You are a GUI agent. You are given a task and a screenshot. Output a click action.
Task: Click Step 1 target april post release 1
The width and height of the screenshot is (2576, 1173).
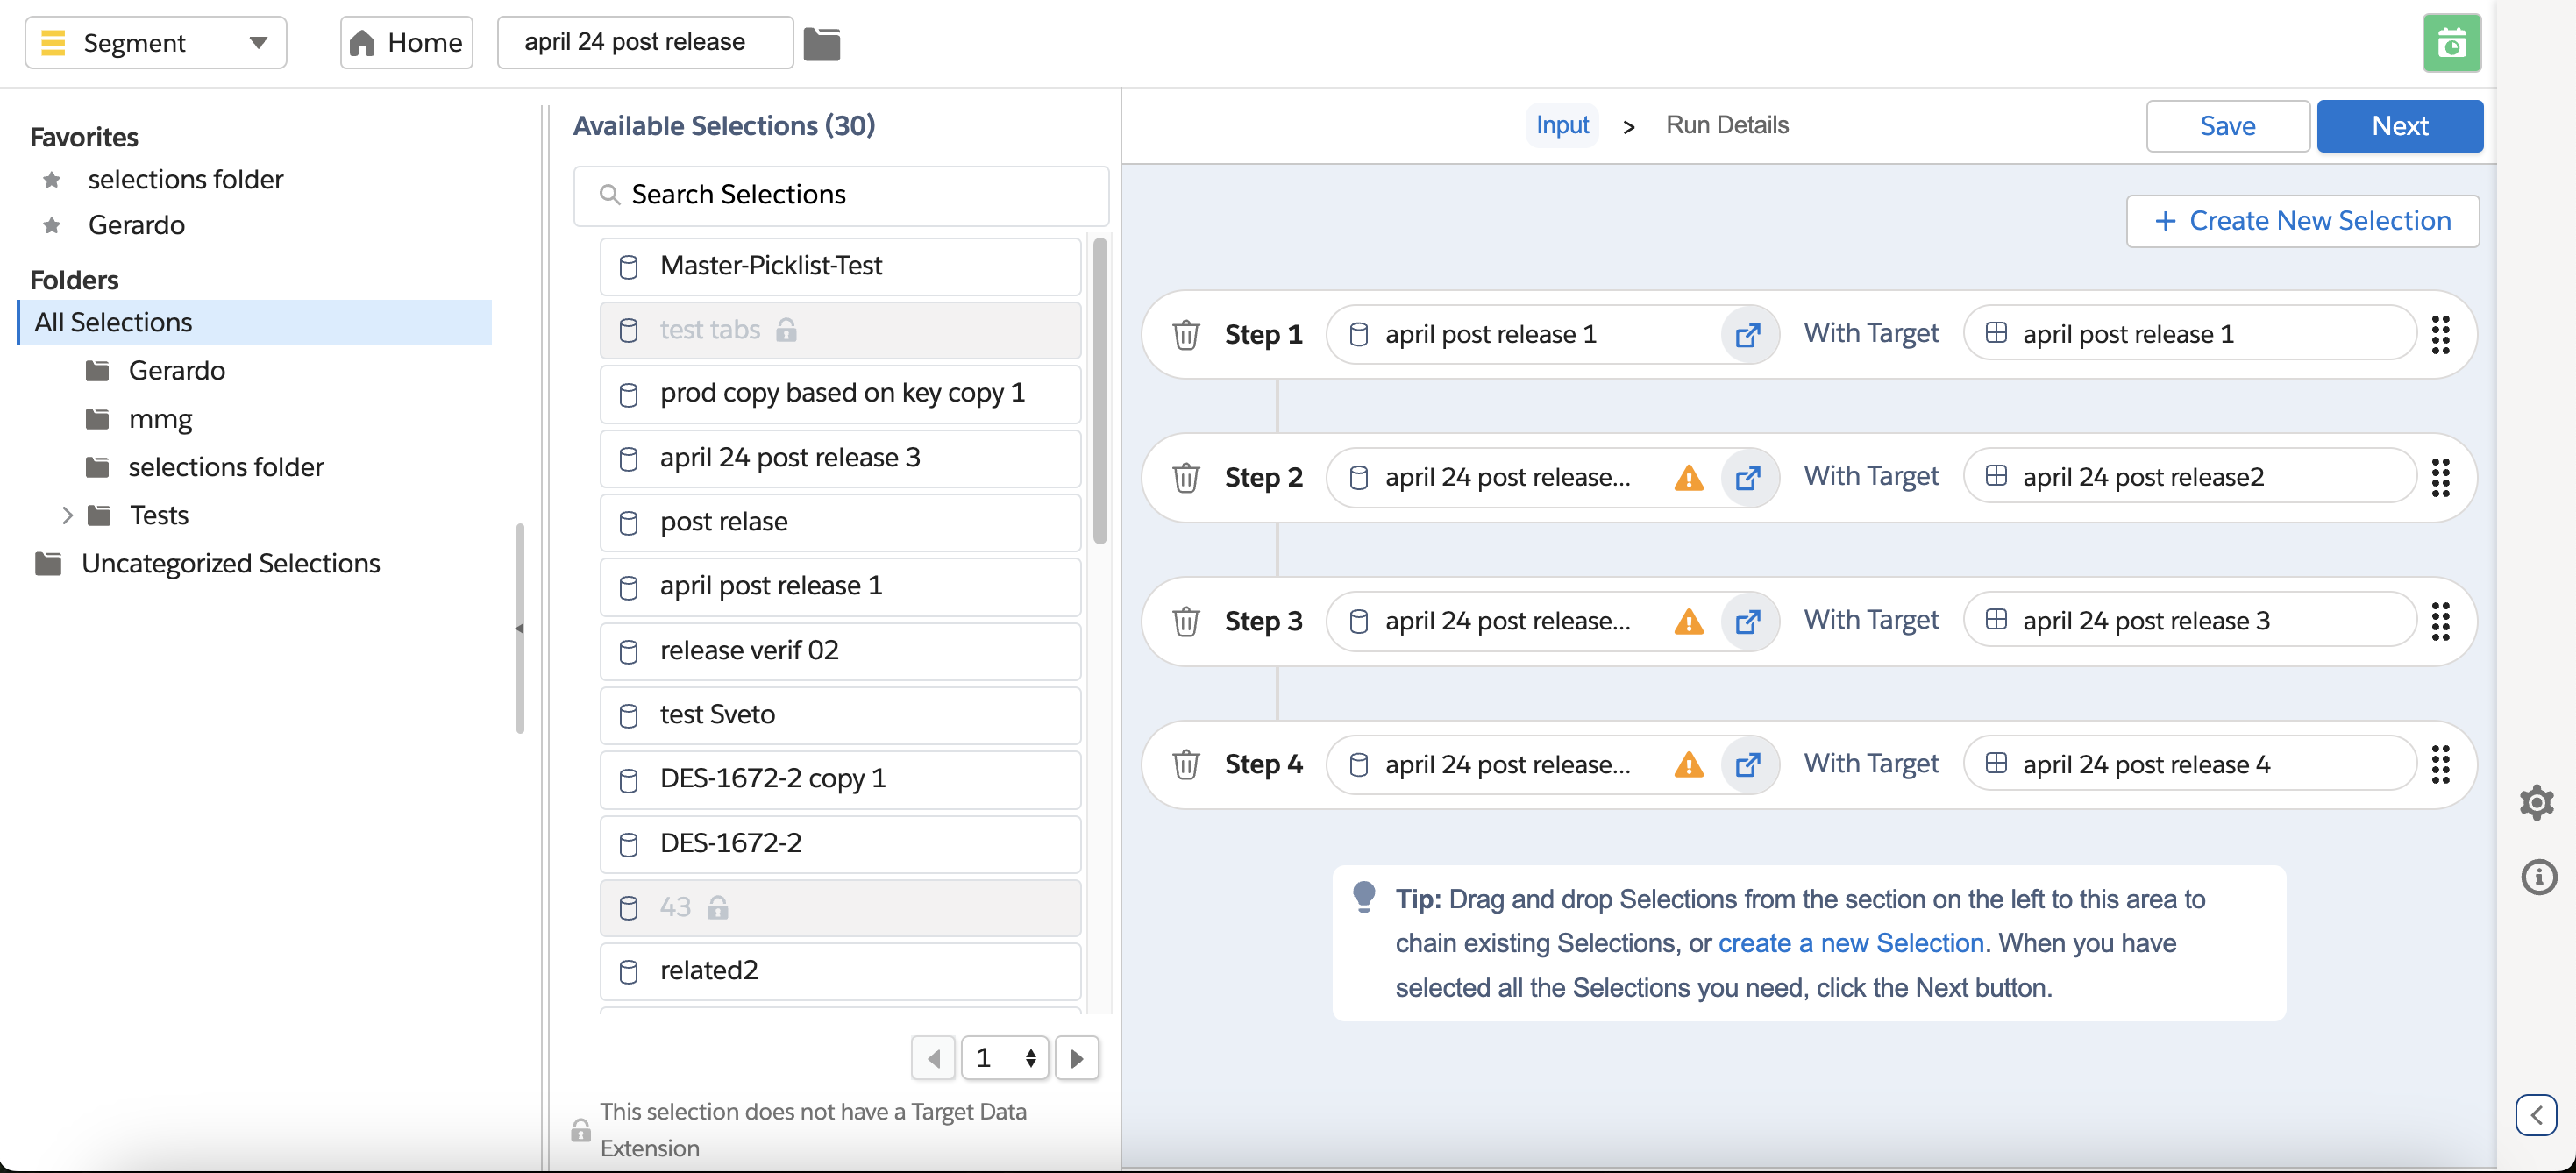point(2189,334)
